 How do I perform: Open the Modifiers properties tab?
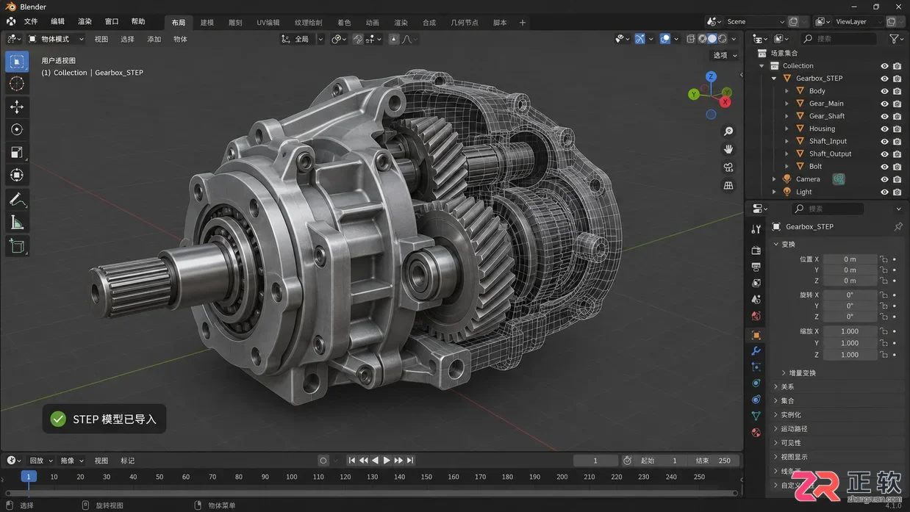click(x=756, y=351)
